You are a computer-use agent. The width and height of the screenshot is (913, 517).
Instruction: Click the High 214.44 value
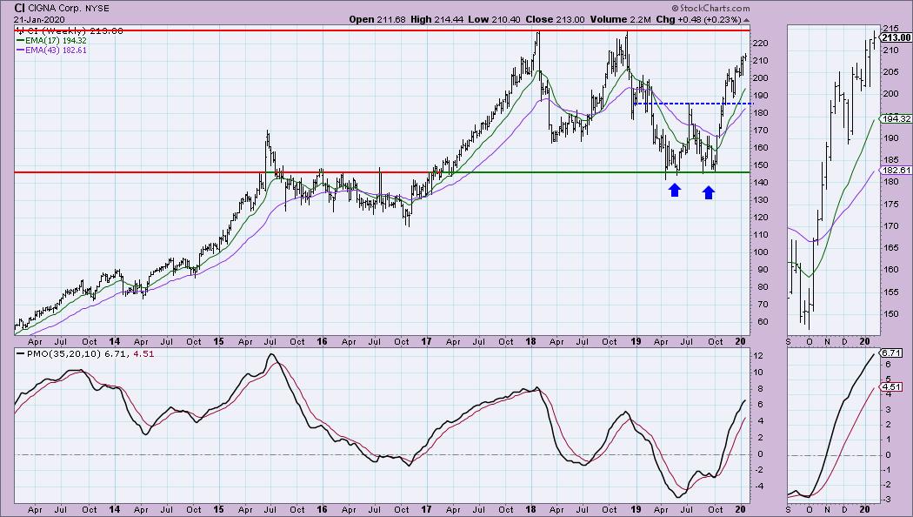pyautogui.click(x=437, y=19)
